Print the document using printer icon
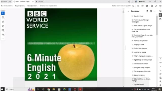162x91 pixels. [x=147, y=6]
